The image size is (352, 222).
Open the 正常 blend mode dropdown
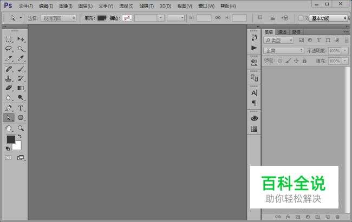pos(284,51)
